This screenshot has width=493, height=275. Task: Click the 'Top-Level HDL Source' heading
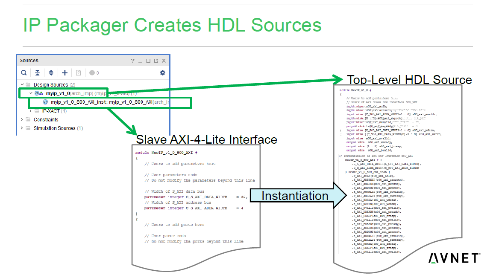tap(409, 80)
